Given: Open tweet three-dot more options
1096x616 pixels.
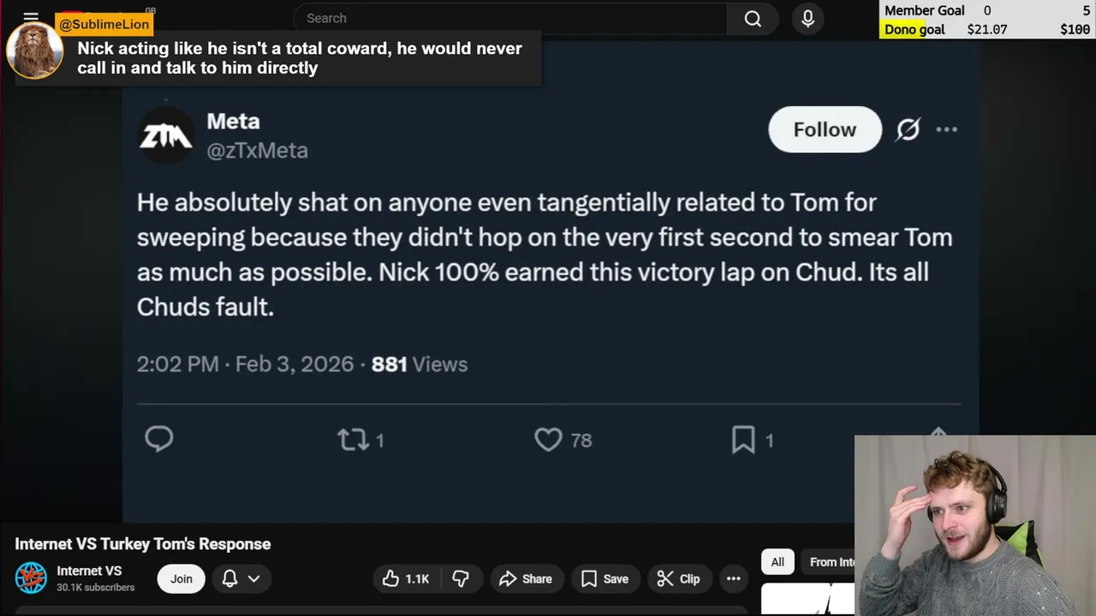Looking at the screenshot, I should (946, 129).
